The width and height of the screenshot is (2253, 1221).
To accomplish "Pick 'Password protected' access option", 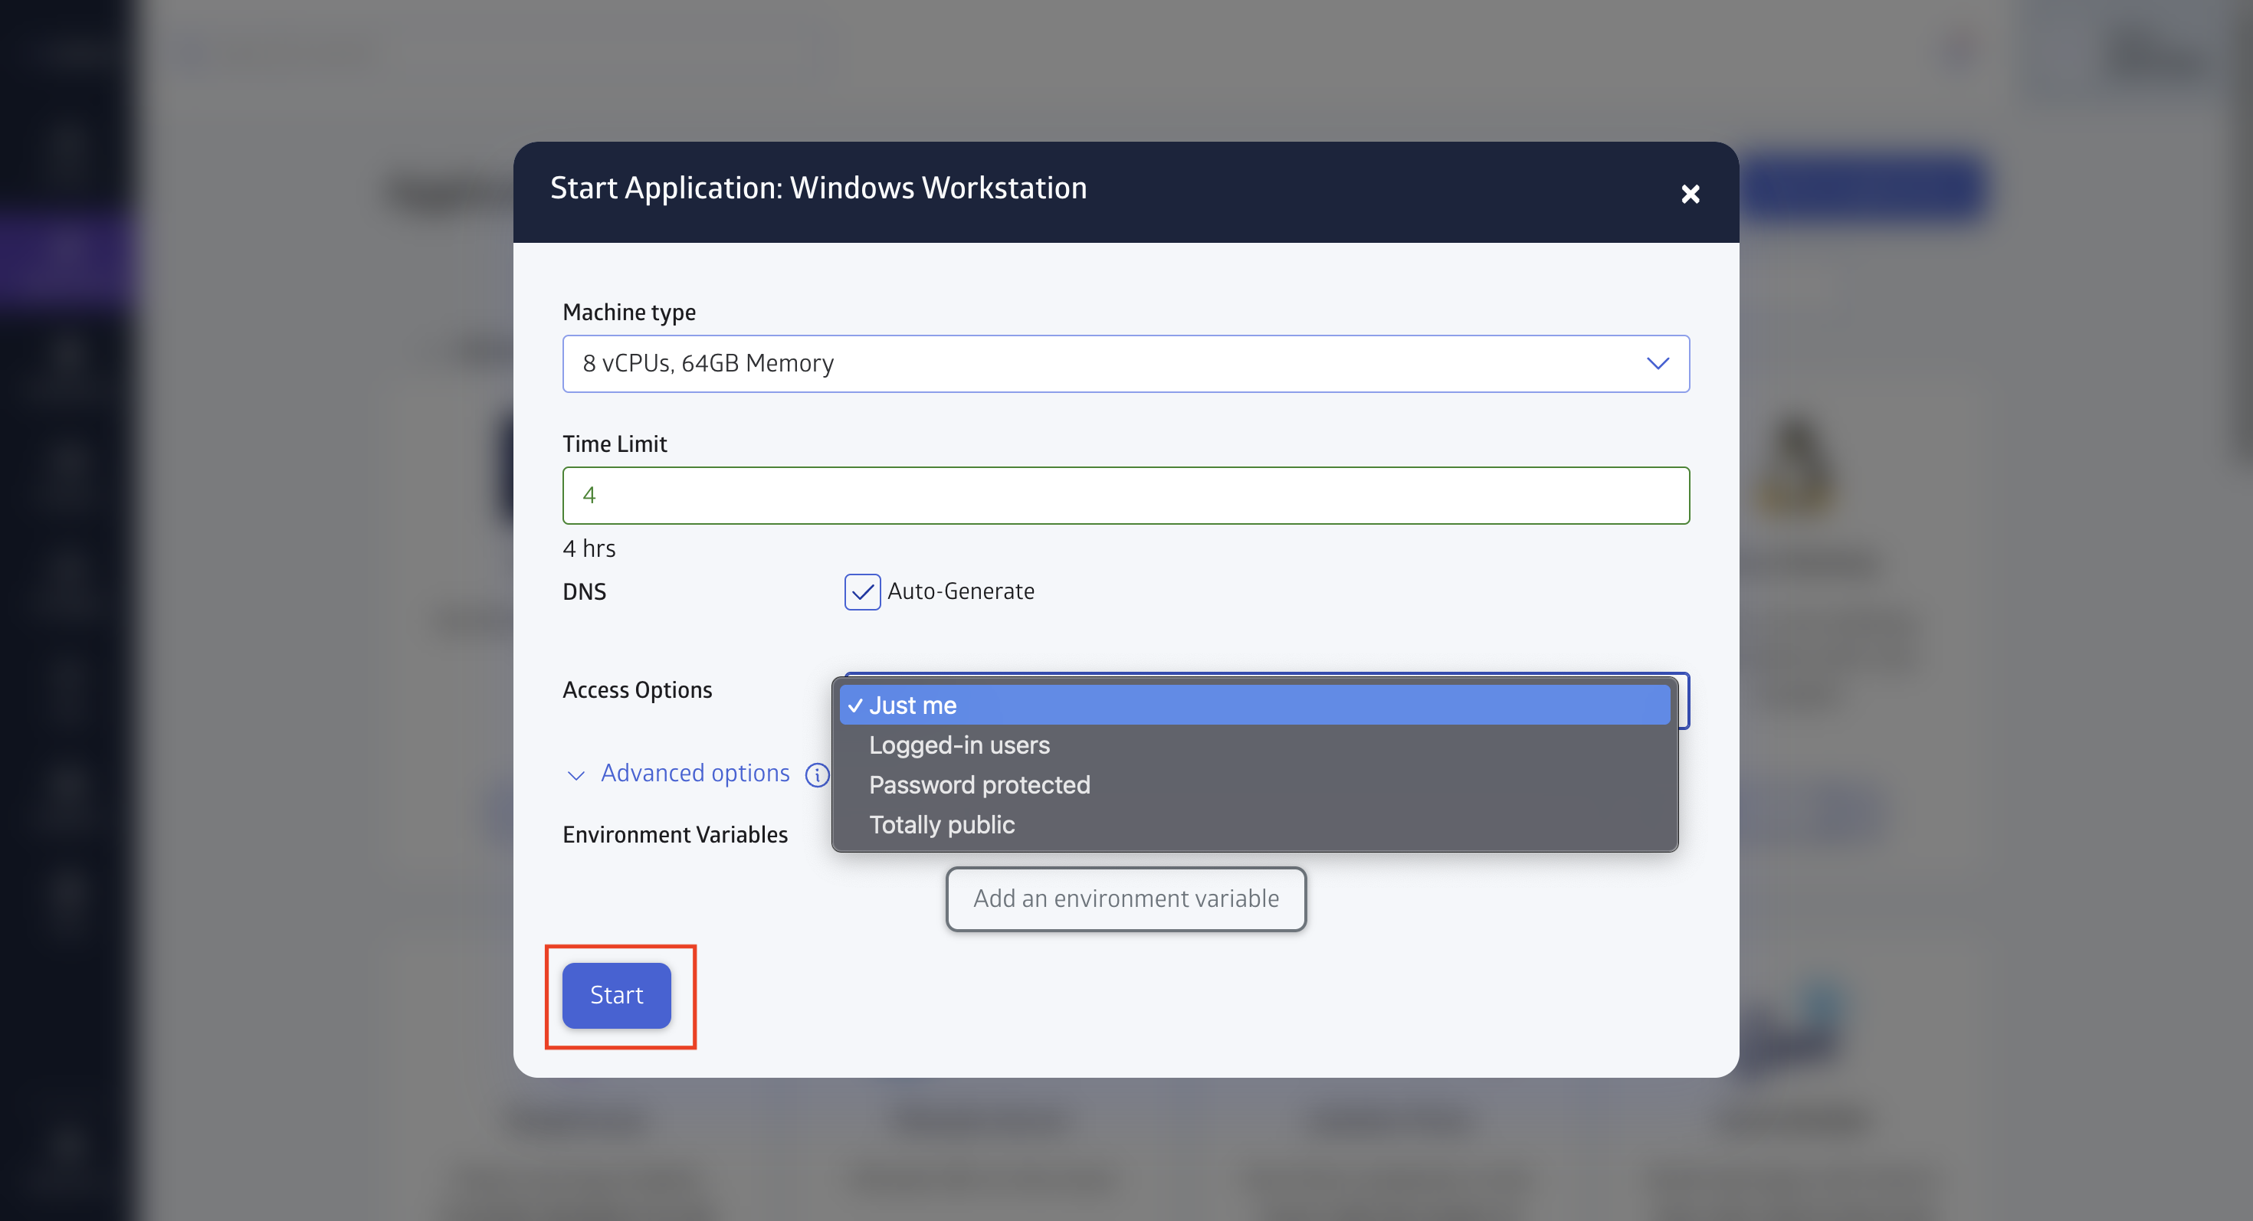I will 1254,785.
